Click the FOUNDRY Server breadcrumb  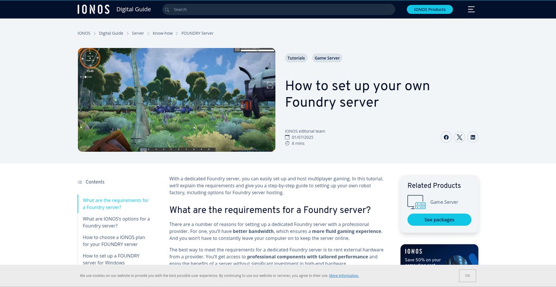click(197, 33)
